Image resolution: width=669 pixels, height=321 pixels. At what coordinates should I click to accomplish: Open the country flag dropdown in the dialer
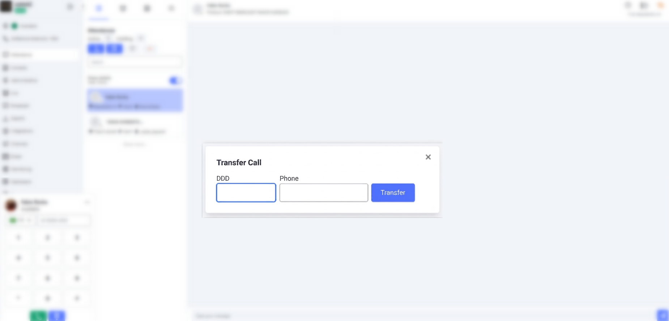(20, 220)
